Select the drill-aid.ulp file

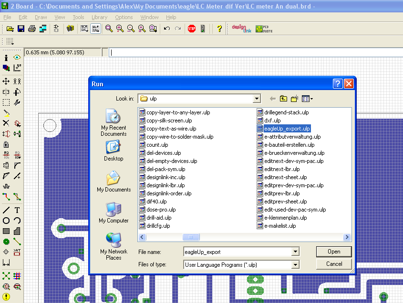tap(155, 218)
